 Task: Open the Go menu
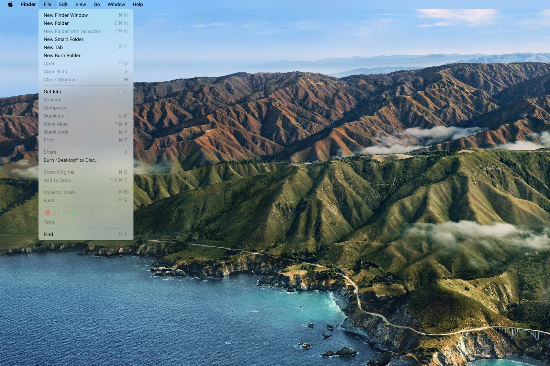coord(97,4)
